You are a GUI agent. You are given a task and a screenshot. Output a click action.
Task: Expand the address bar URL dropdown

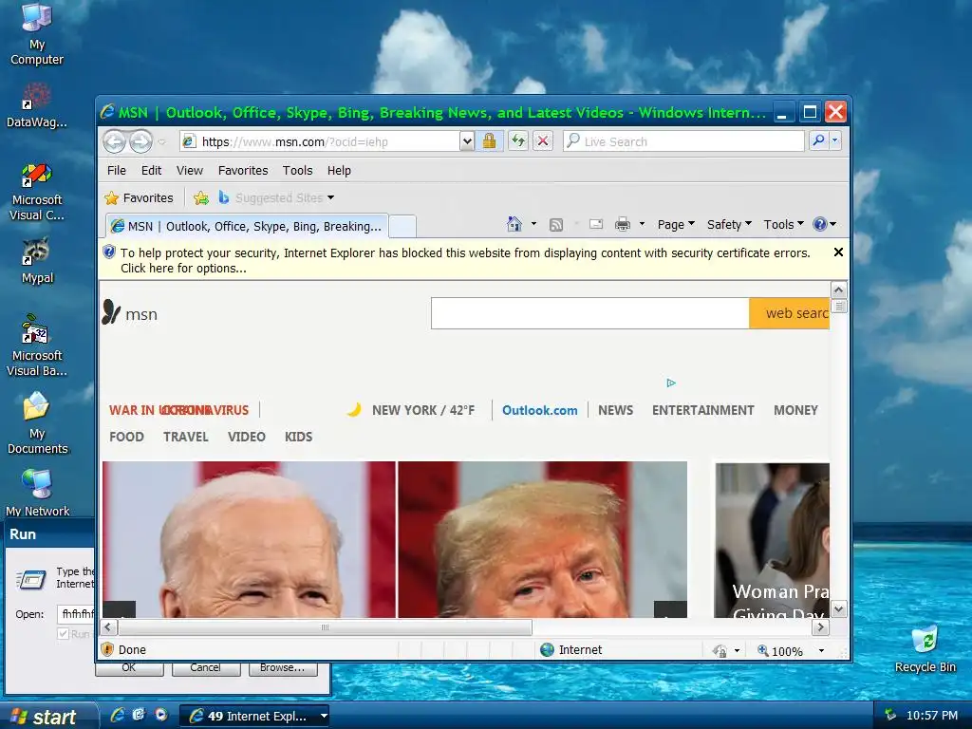467,142
